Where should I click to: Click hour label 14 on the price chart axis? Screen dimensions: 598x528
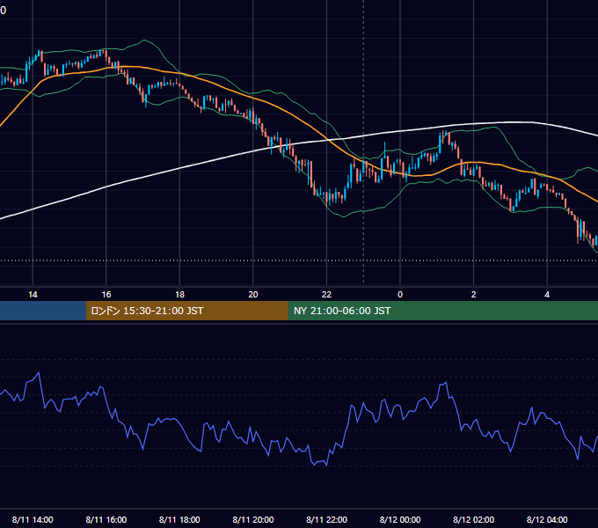point(33,295)
